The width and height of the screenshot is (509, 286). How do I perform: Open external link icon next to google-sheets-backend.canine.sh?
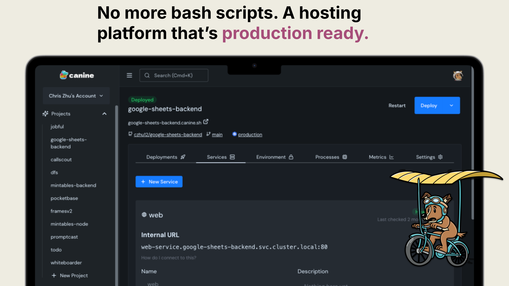pyautogui.click(x=206, y=122)
